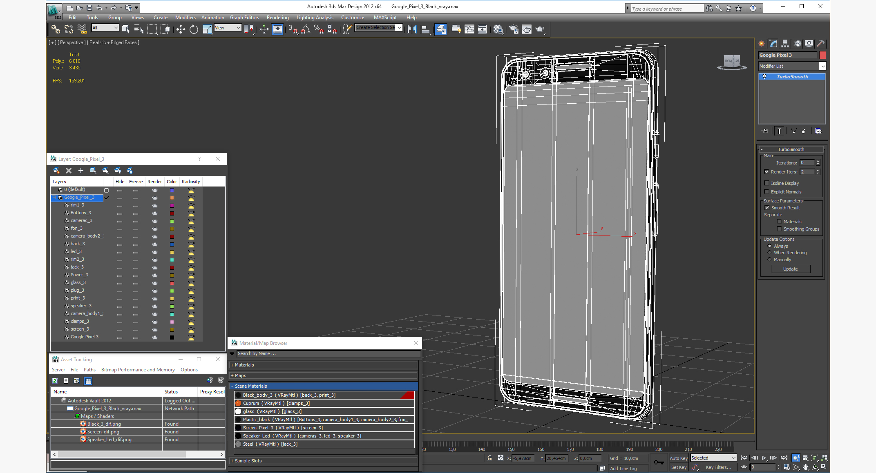Enable the Explicit Normals checkbox
Image resolution: width=876 pixels, height=473 pixels.
pyautogui.click(x=766, y=192)
